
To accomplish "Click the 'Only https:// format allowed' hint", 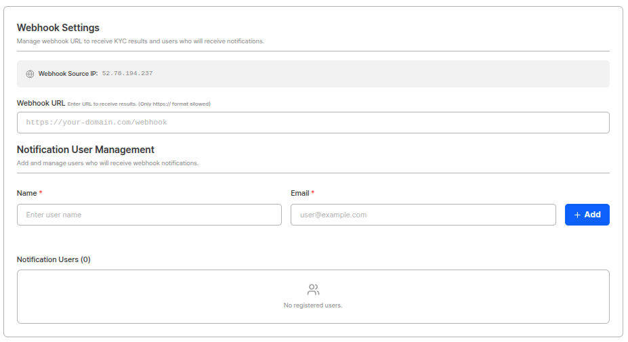I will (175, 104).
